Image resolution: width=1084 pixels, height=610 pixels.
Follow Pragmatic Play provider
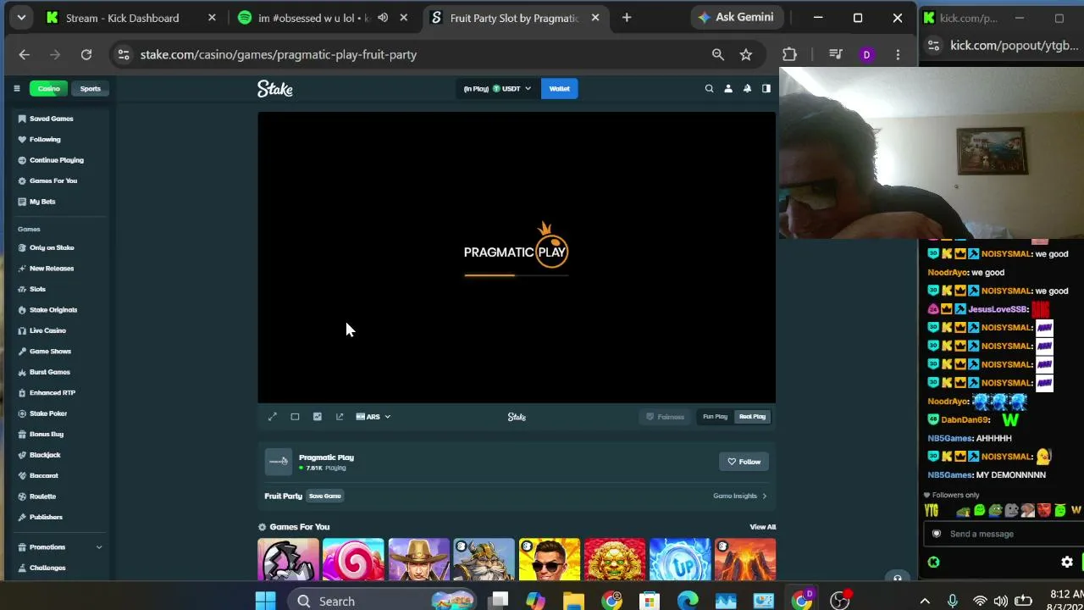(744, 462)
